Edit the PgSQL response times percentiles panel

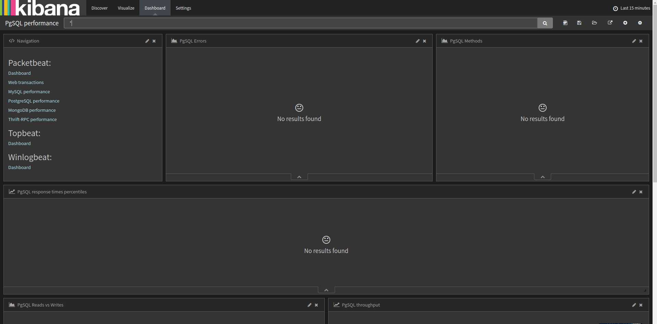(634, 192)
